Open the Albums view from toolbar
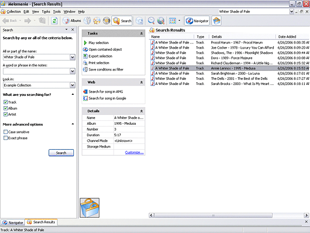This screenshot has height=233, width=310. pos(72,21)
